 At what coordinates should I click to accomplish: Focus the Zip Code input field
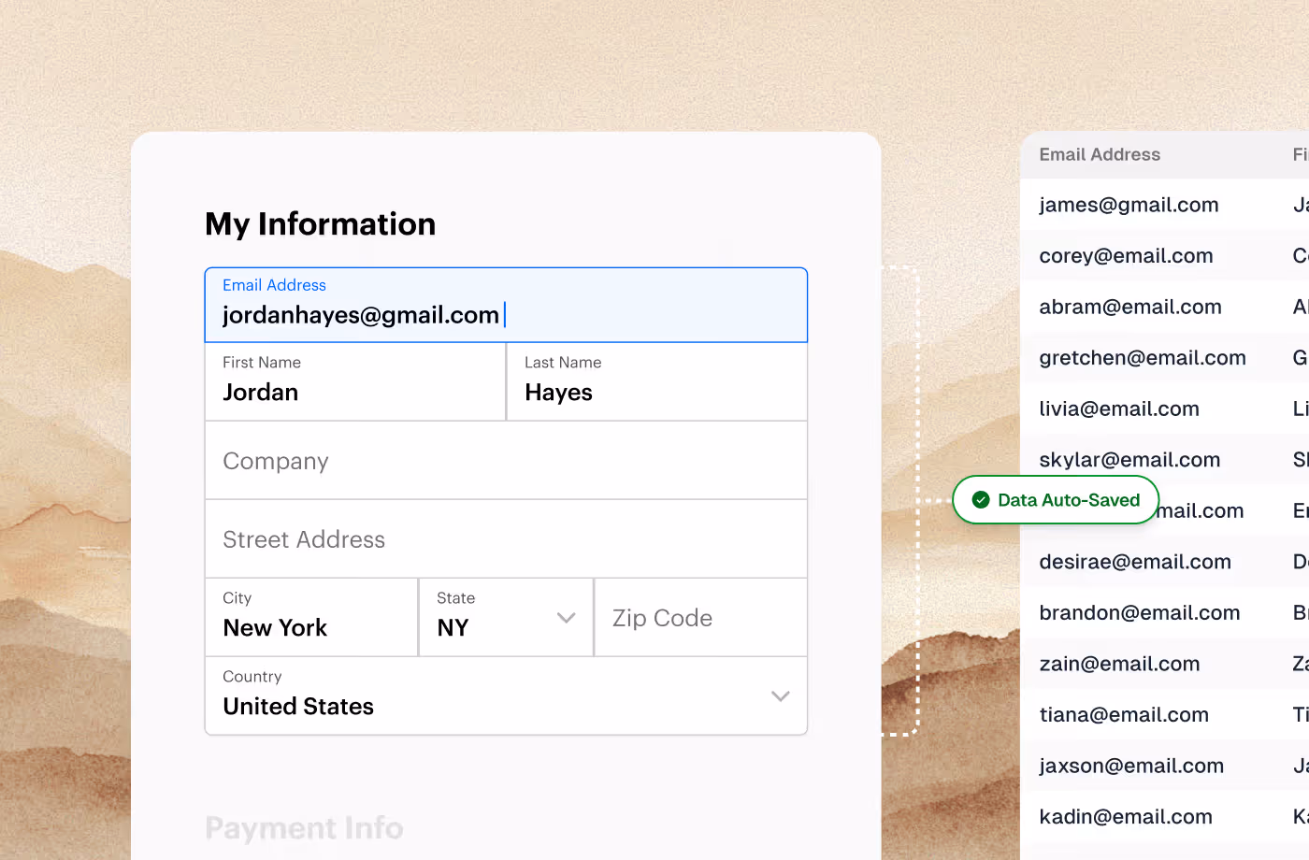click(x=700, y=618)
